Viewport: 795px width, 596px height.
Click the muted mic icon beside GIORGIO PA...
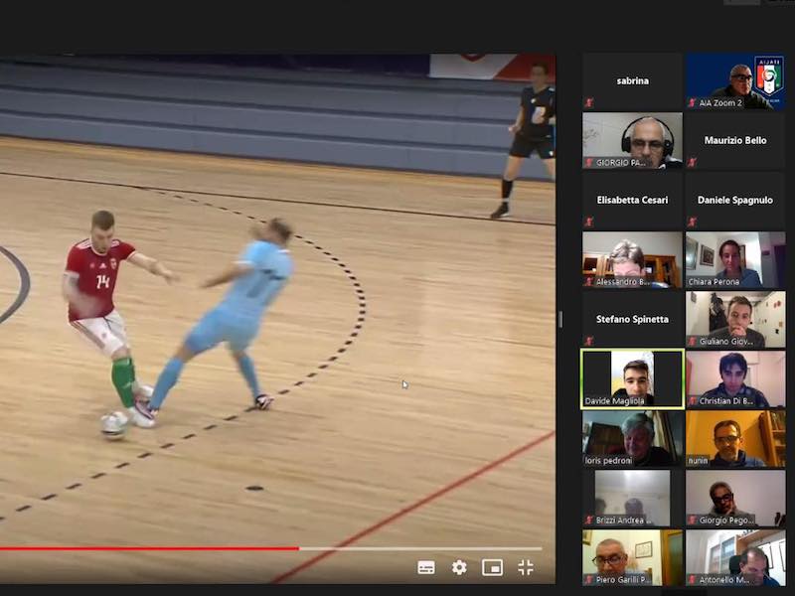(589, 163)
